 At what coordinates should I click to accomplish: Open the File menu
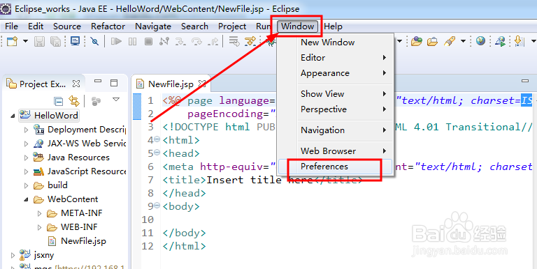coord(11,26)
